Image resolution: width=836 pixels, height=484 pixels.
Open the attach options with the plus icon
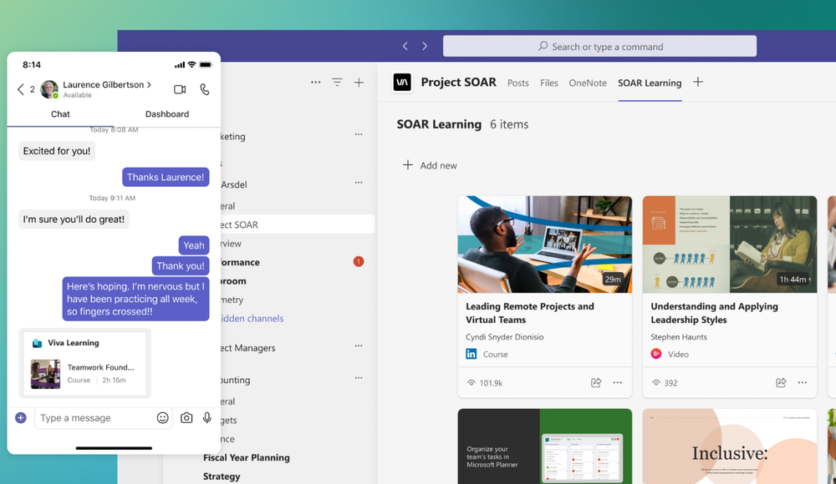click(18, 417)
